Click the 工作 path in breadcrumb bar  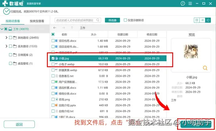pyautogui.click(x=82, y=28)
